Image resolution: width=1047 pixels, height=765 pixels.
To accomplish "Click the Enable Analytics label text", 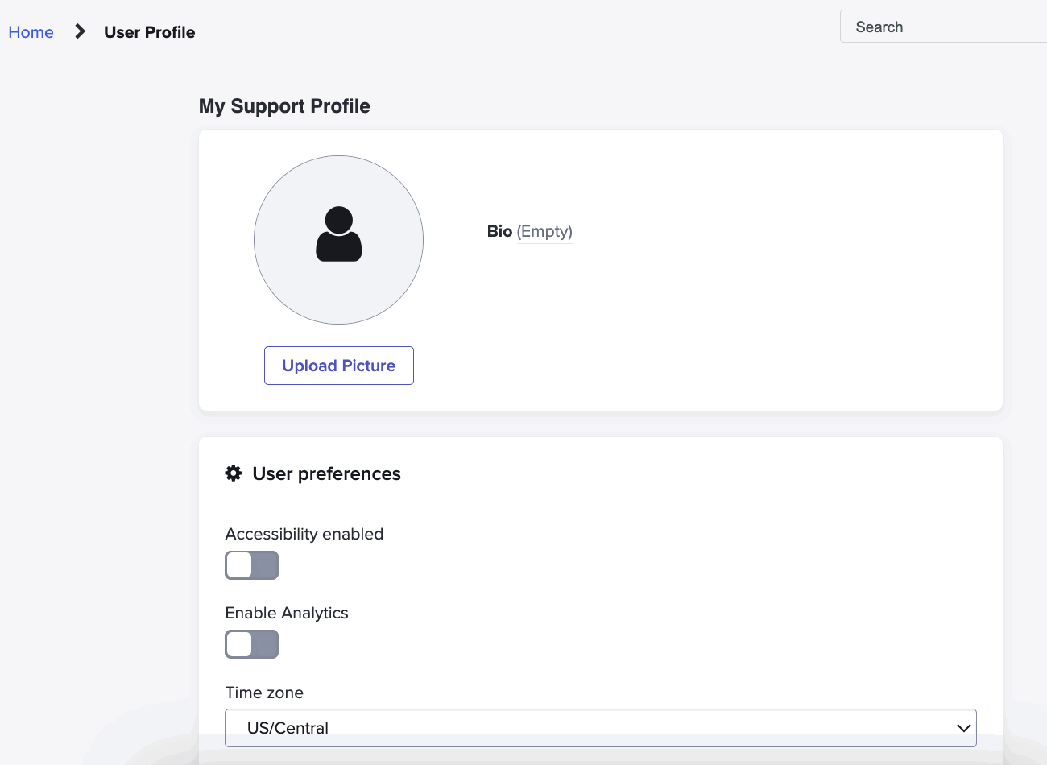I will (286, 613).
